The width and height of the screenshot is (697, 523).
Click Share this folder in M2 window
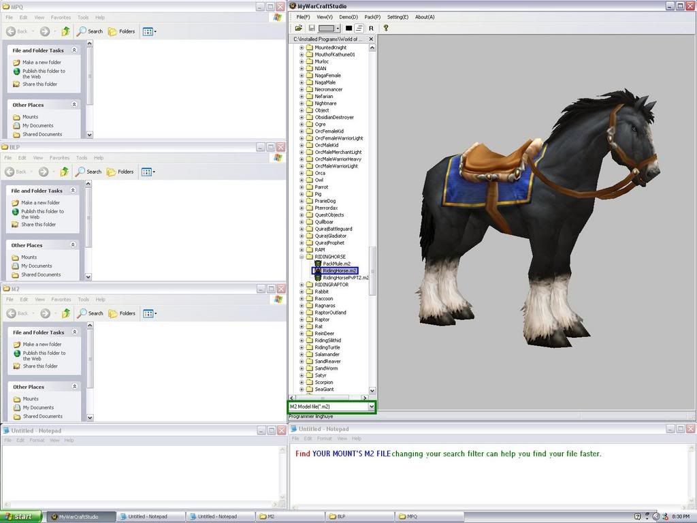(40, 366)
